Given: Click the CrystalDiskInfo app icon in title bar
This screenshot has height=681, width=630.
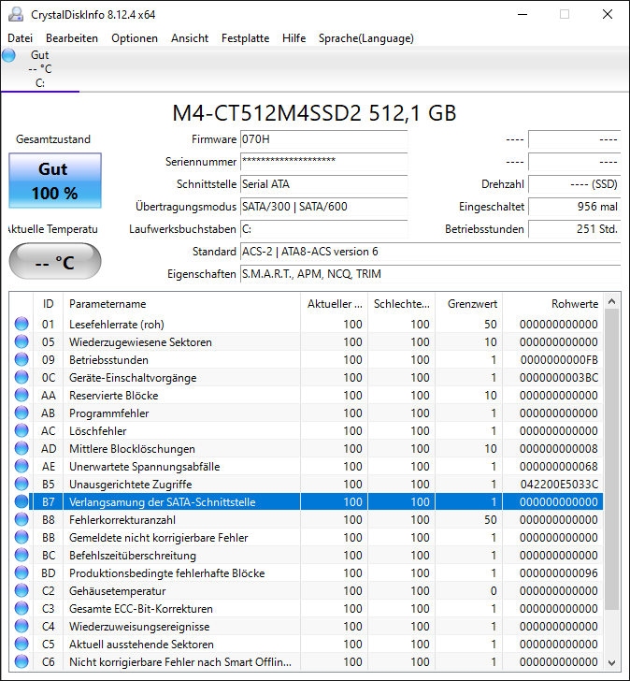Looking at the screenshot, I should coord(16,14).
